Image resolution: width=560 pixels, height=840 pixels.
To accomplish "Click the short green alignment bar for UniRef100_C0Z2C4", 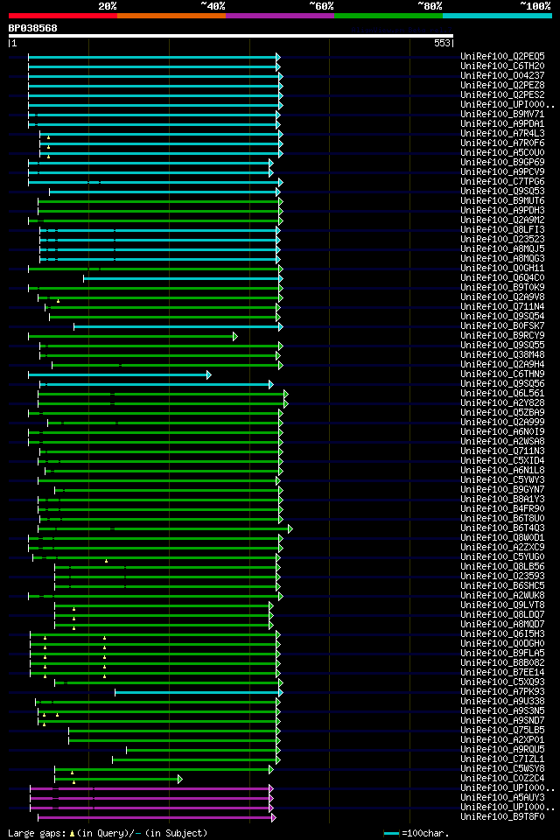I will click(x=116, y=780).
